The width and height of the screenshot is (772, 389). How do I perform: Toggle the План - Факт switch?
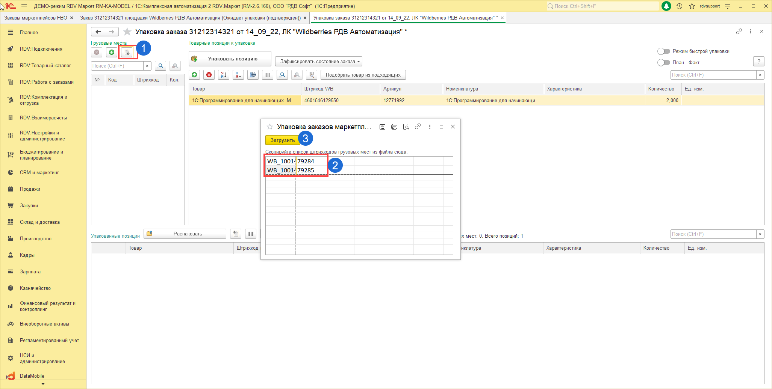pyautogui.click(x=664, y=63)
